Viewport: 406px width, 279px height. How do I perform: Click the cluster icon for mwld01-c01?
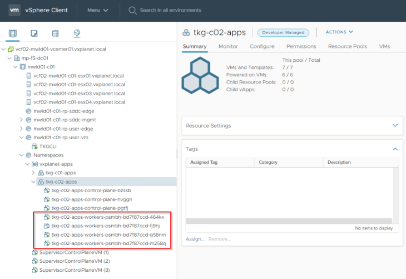(x=23, y=67)
